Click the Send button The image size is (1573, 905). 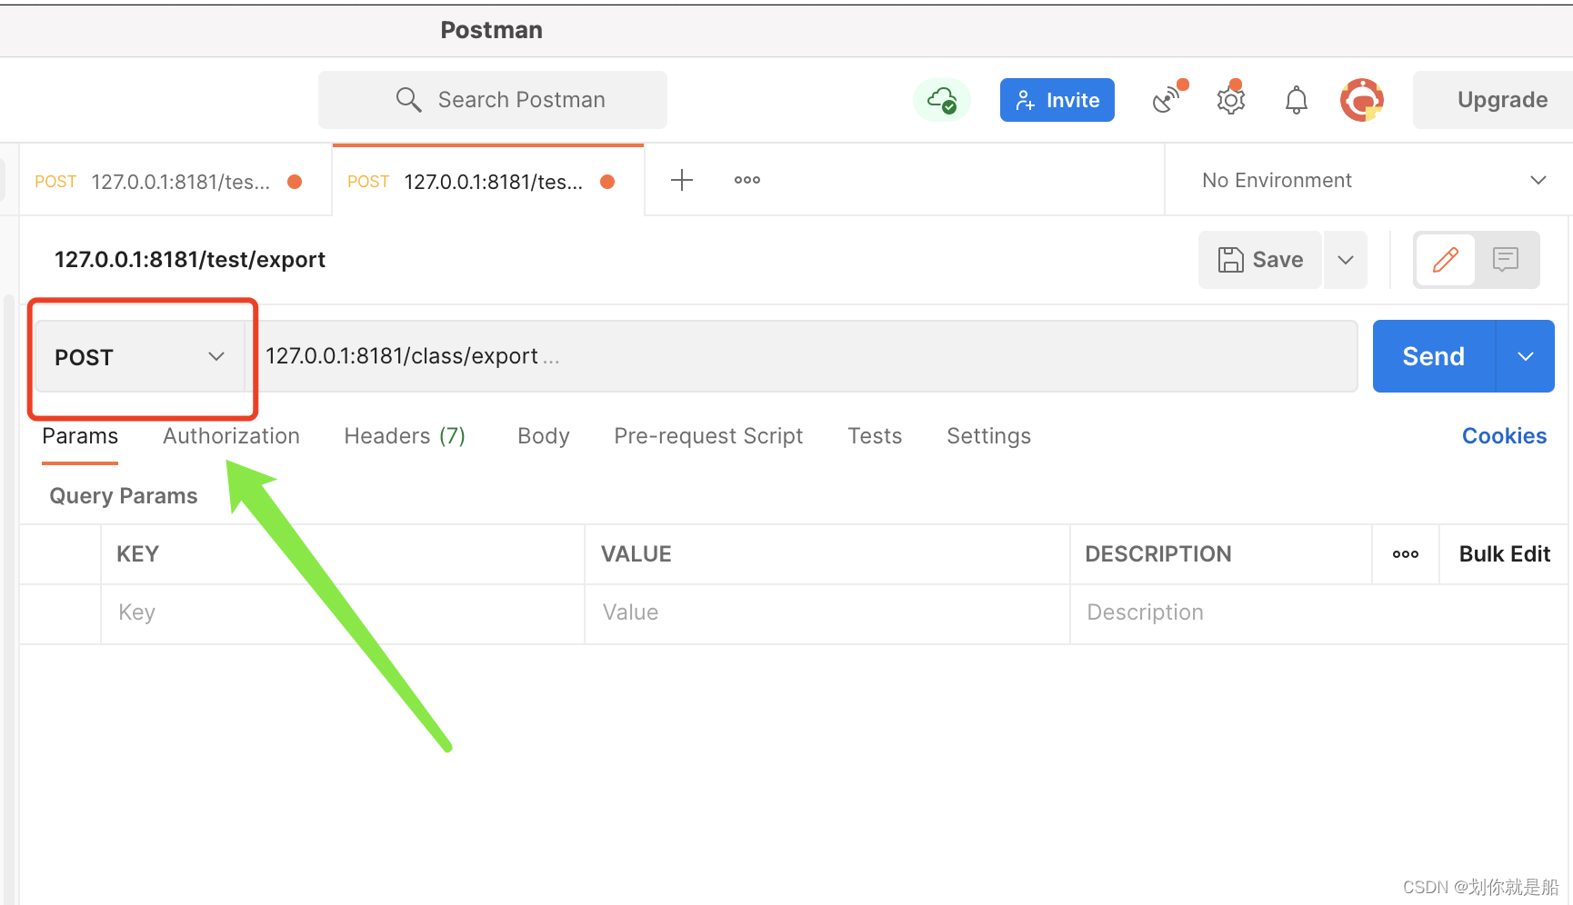pyautogui.click(x=1431, y=356)
